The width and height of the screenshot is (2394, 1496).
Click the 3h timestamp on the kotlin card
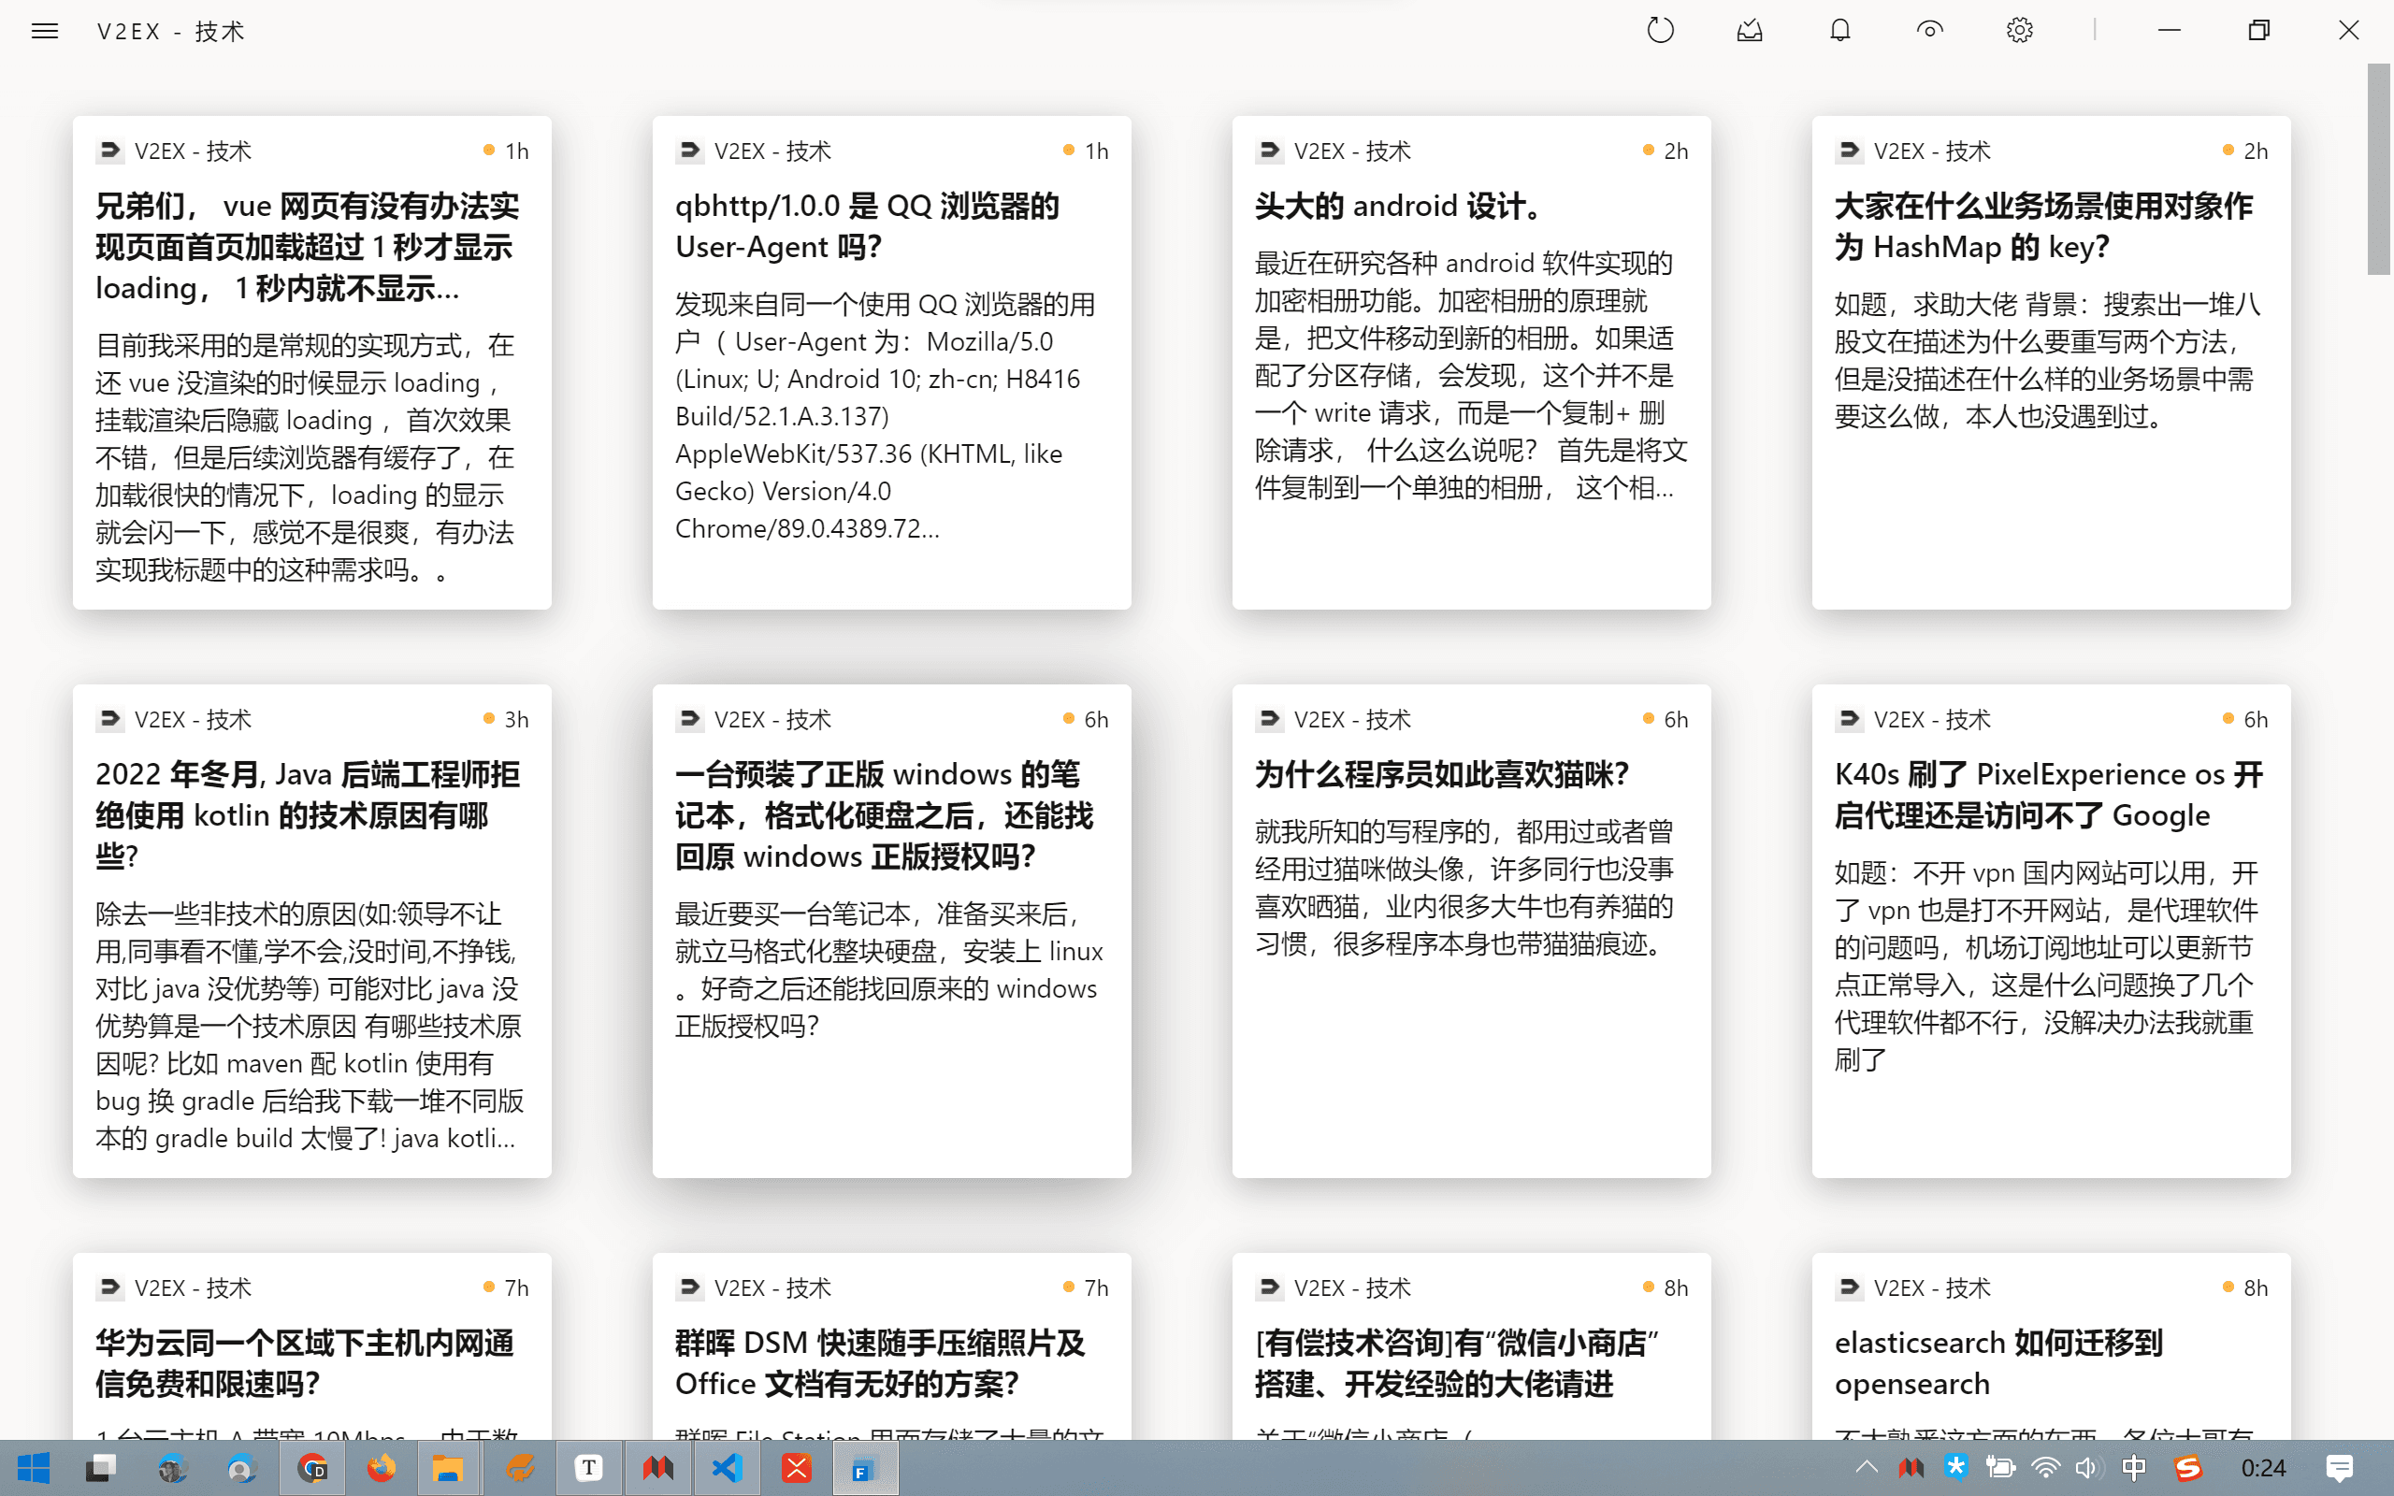(x=516, y=719)
